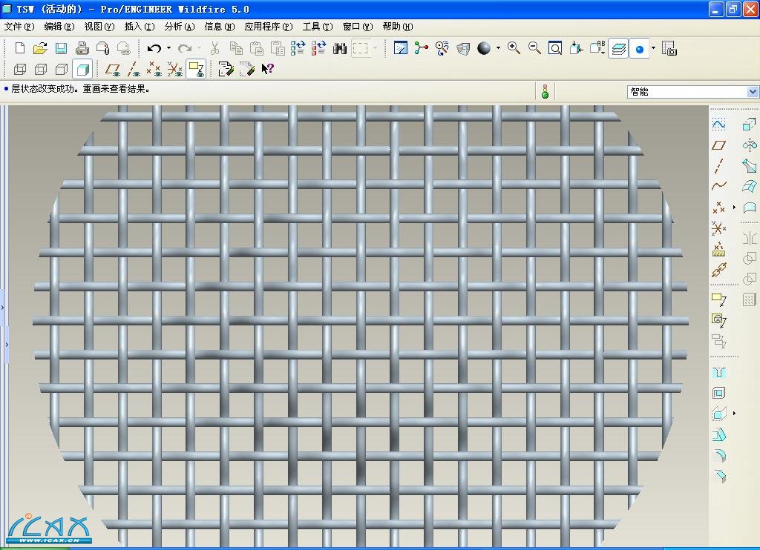Click the Zoom In magnifier icon

(x=513, y=48)
